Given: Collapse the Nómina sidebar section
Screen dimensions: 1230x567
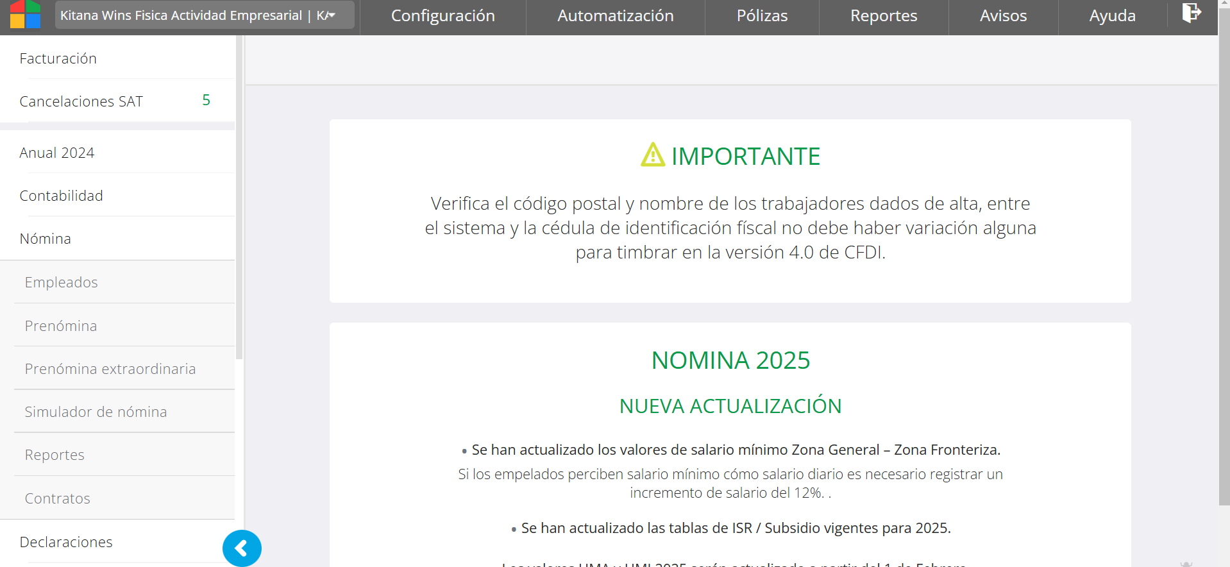Looking at the screenshot, I should 46,239.
